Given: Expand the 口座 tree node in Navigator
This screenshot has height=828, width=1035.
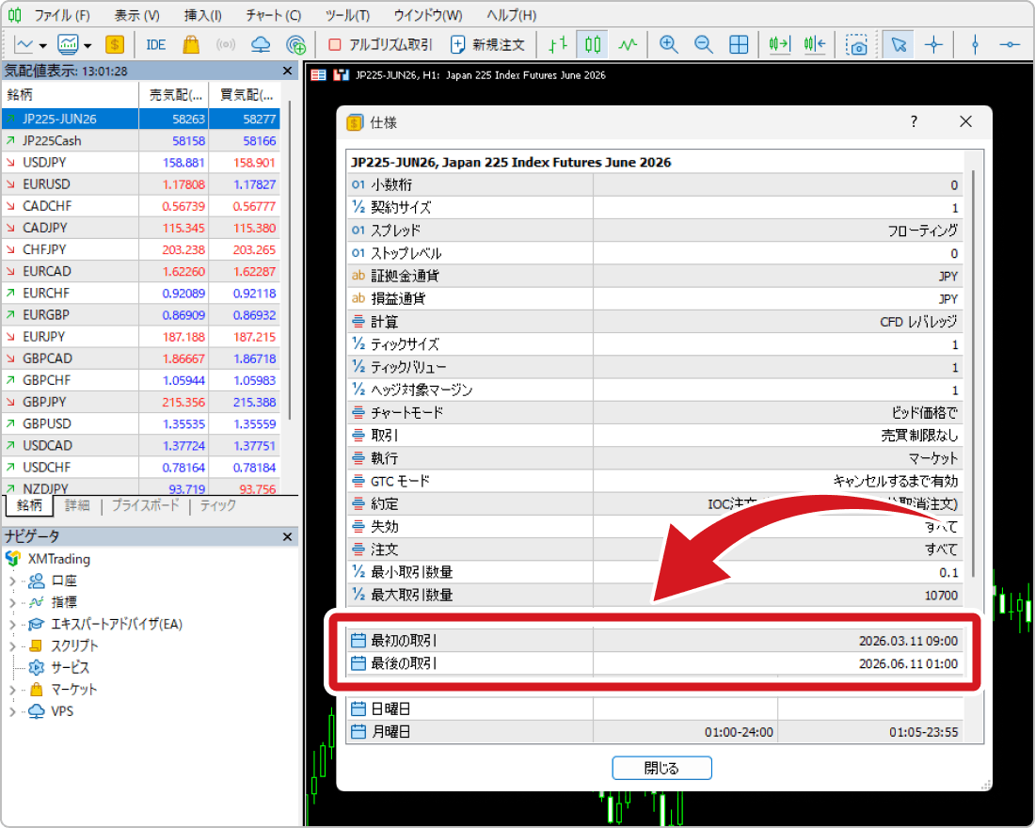Looking at the screenshot, I should (x=13, y=581).
